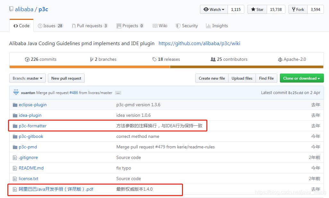329x198 pixels.
Task: Click the New pull request button
Action: coord(66,78)
